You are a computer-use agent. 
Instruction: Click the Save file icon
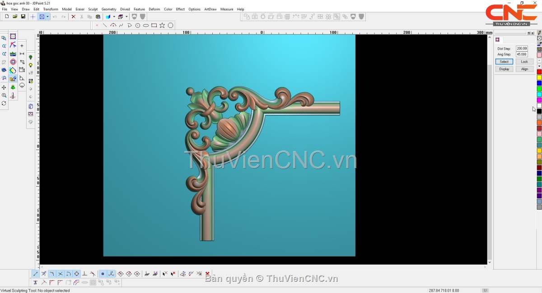click(23, 17)
